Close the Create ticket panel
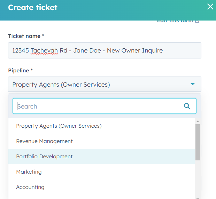 pyautogui.click(x=210, y=7)
